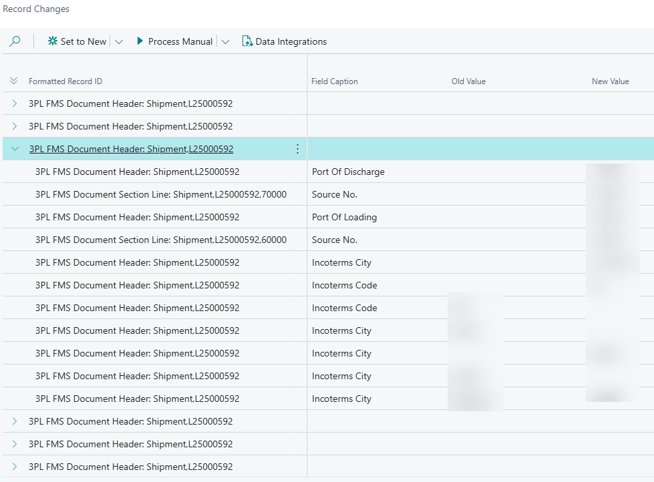Select Source No. in the 60000 line row
The width and height of the screenshot is (654, 482).
[x=335, y=240]
